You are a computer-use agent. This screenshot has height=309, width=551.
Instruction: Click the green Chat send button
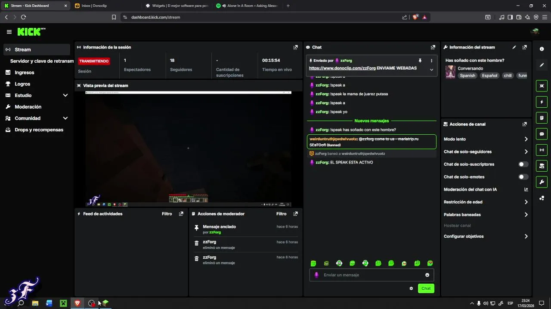tap(426, 288)
